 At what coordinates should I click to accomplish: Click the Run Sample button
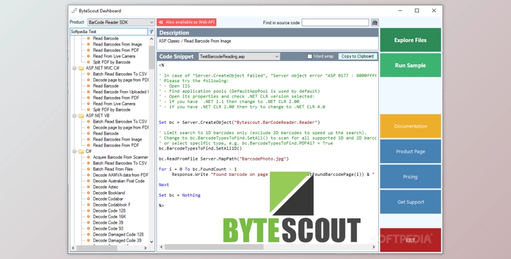click(x=410, y=65)
